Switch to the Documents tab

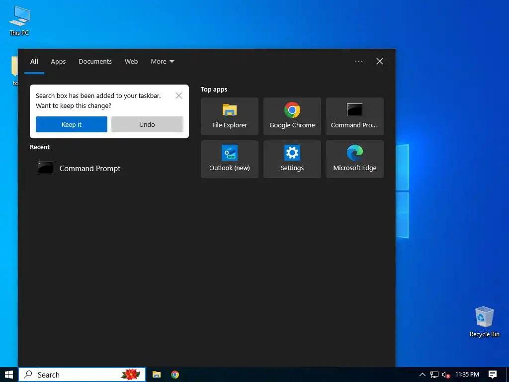click(x=95, y=61)
